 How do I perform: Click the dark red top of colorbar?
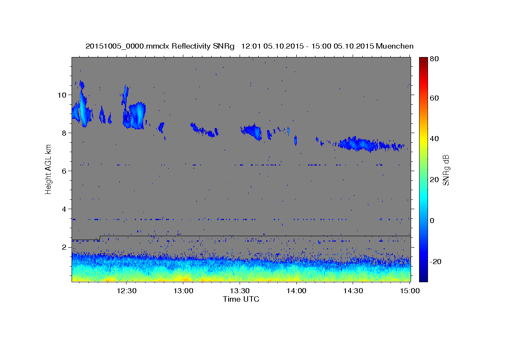[x=423, y=60]
